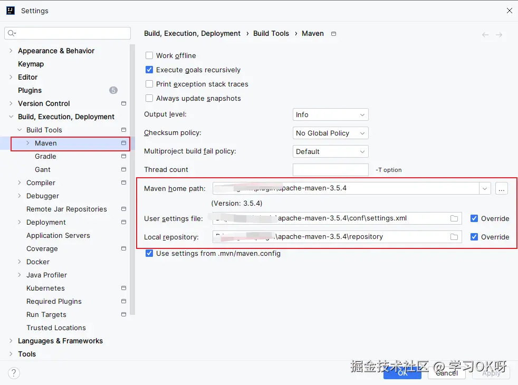Open the Output level dropdown
The image size is (518, 385).
pos(330,114)
